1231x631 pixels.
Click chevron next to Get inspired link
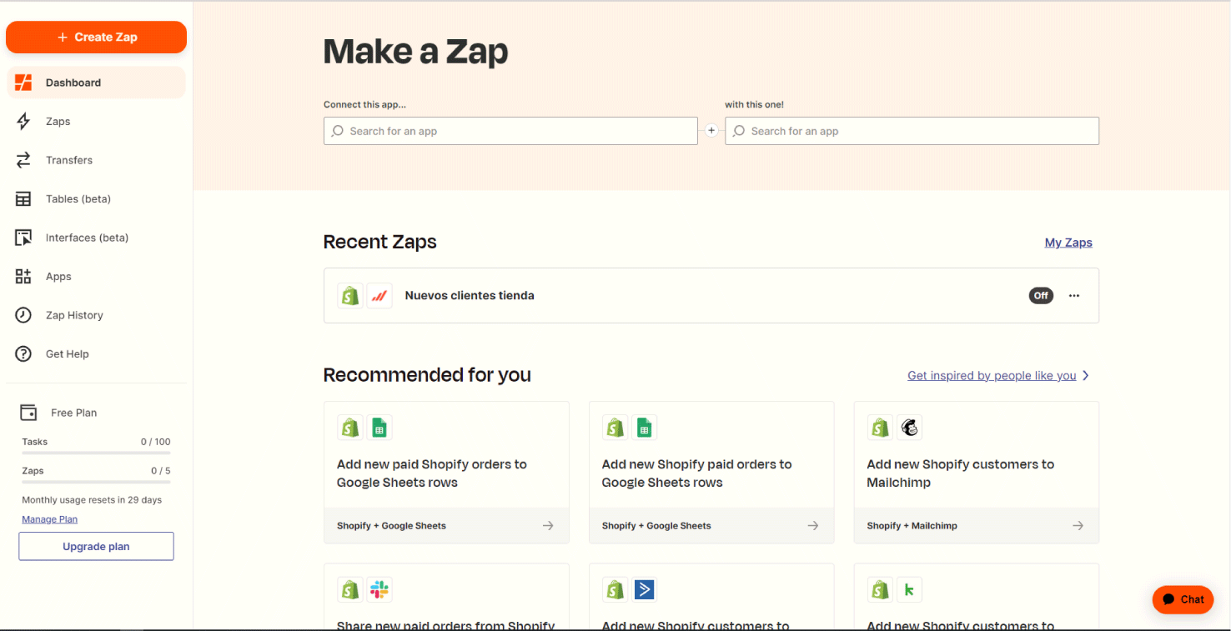tap(1086, 376)
